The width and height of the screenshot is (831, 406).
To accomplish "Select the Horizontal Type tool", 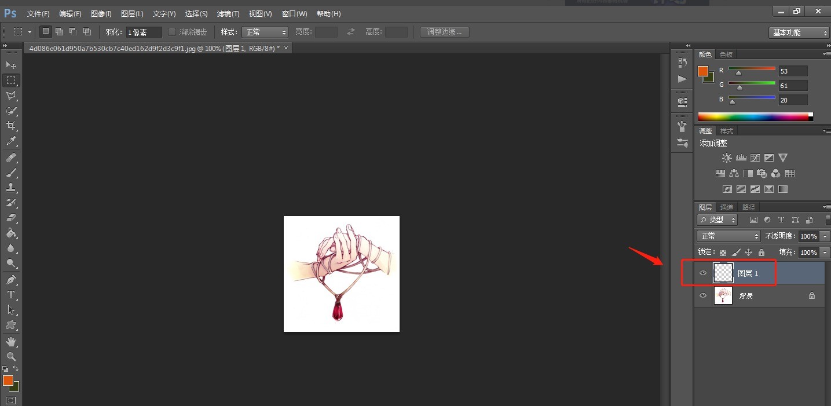I will coord(10,294).
